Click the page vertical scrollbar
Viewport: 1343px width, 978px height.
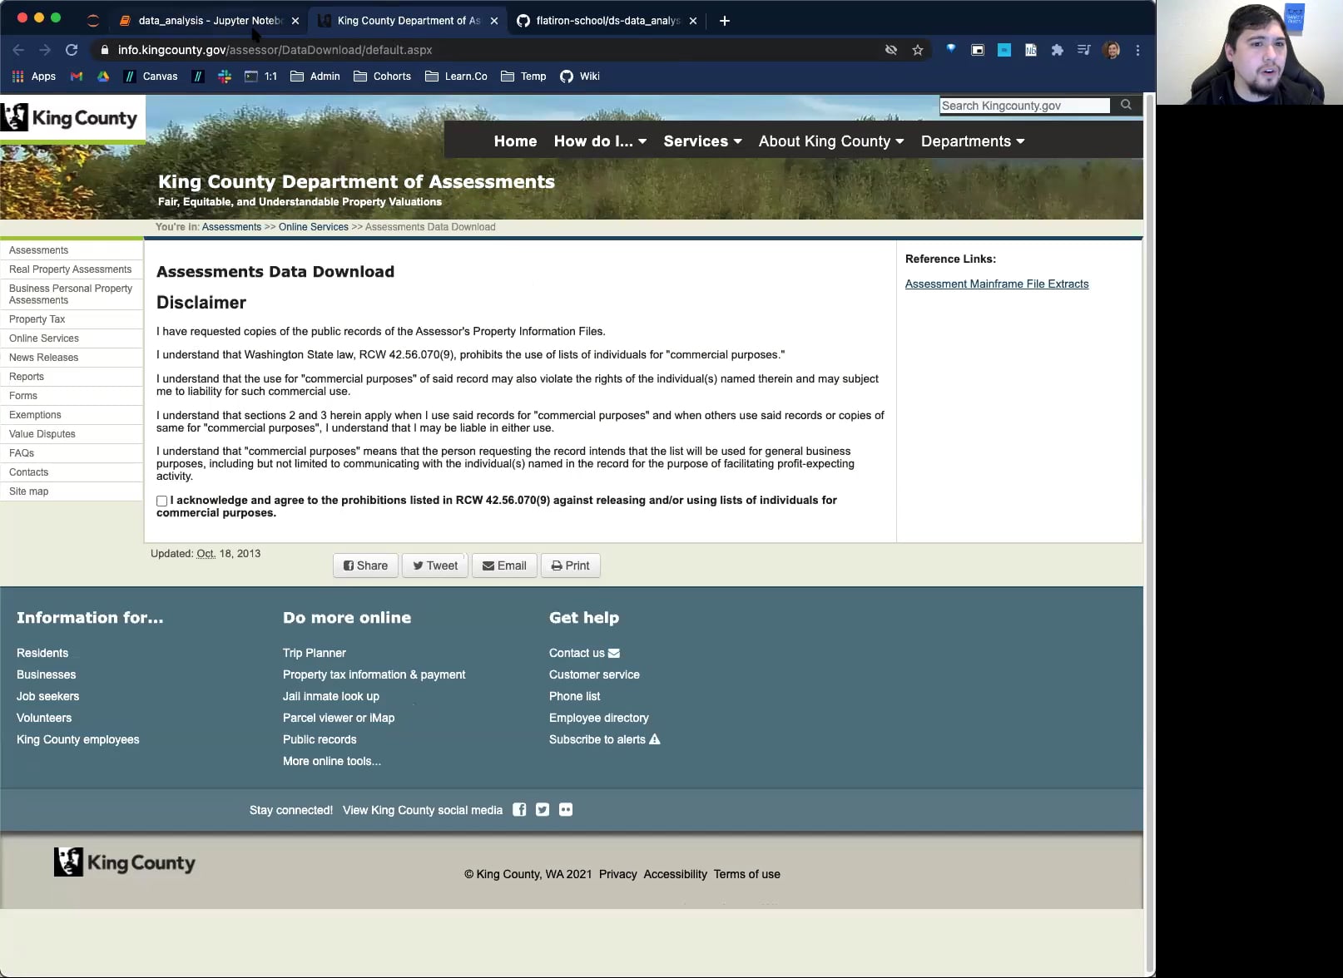tap(1150, 532)
